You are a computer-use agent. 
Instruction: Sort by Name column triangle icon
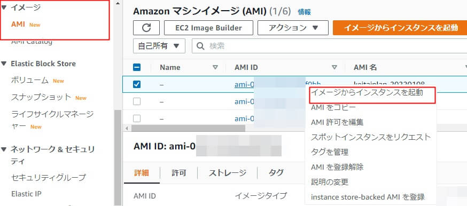pos(215,67)
